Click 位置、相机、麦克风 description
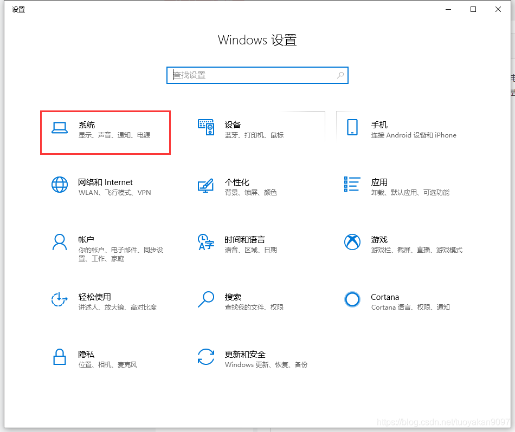515x432 pixels. point(108,365)
